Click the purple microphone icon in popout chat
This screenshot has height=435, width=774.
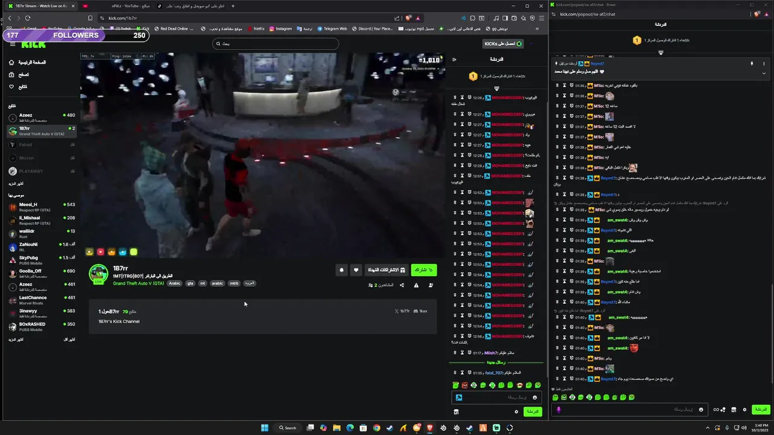coord(559,410)
